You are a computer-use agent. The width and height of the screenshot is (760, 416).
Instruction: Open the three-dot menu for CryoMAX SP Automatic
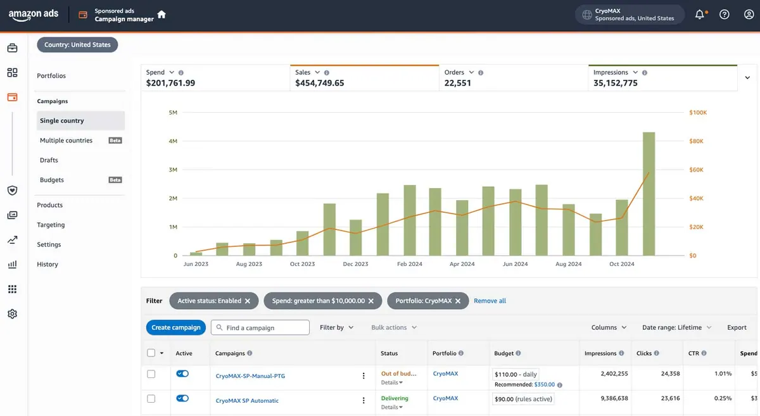364,400
